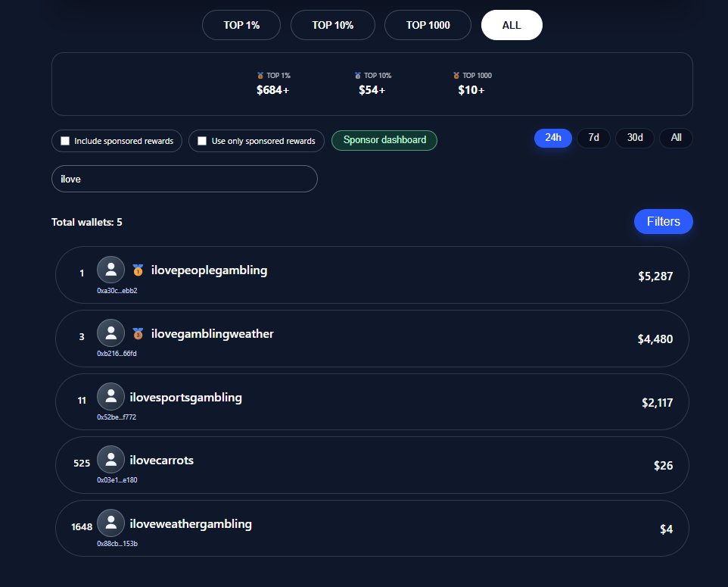The height and width of the screenshot is (587, 728).
Task: Click the TOP 1000 medal icon in summary
Action: click(456, 75)
